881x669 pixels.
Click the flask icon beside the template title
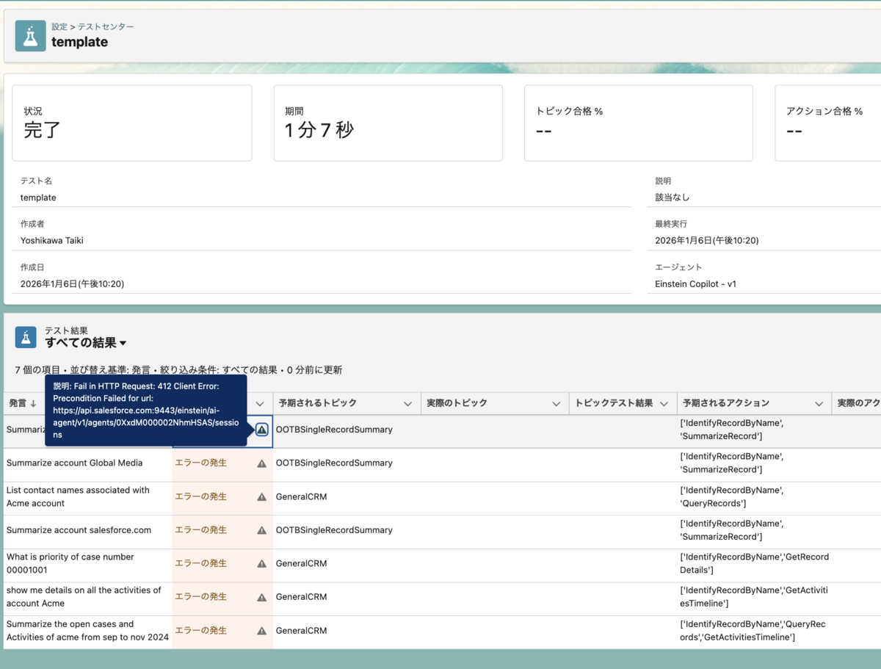[30, 36]
